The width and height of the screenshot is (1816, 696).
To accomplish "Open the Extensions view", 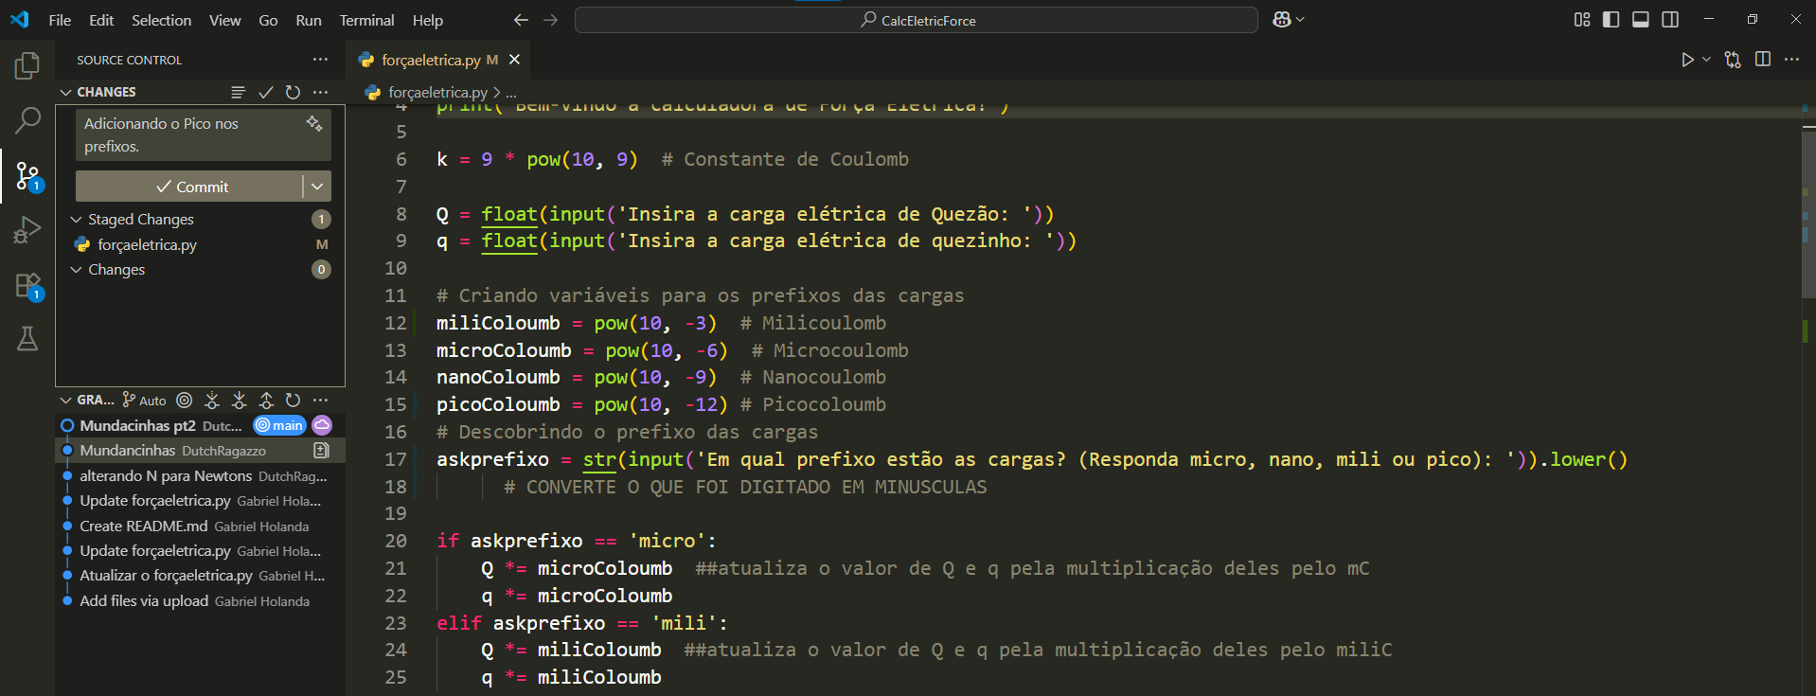I will [27, 286].
